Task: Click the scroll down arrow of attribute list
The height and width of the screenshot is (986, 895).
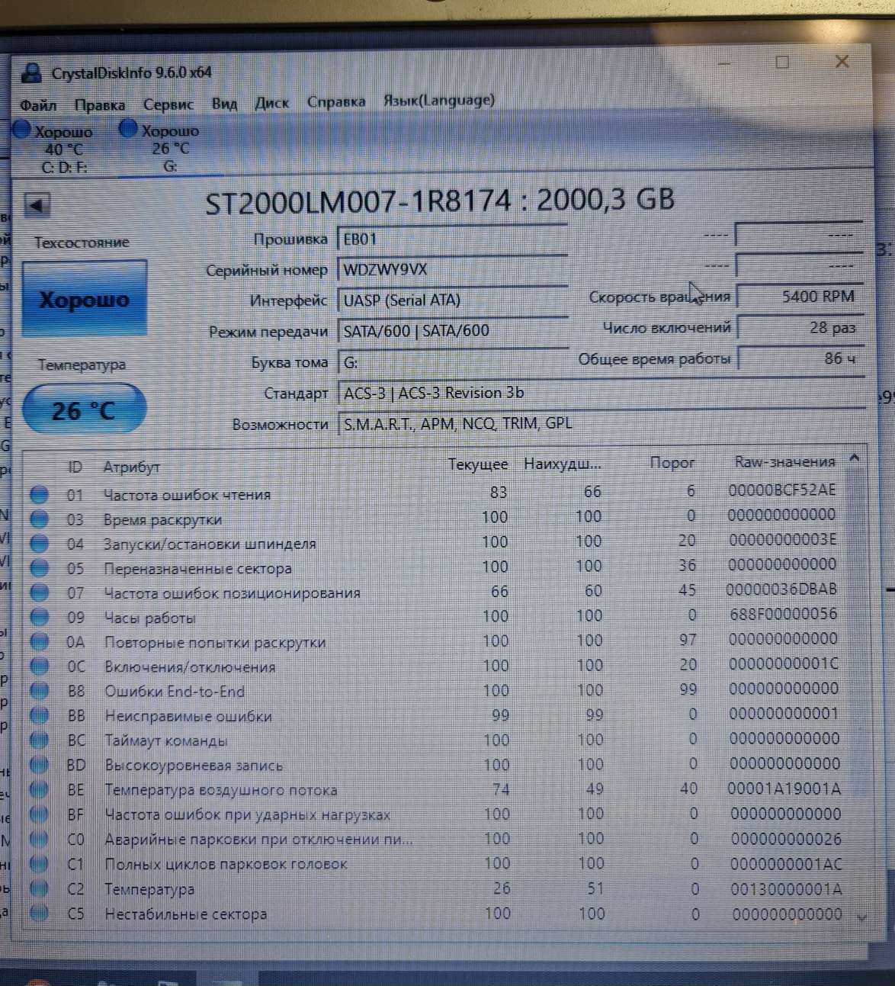Action: tap(861, 917)
